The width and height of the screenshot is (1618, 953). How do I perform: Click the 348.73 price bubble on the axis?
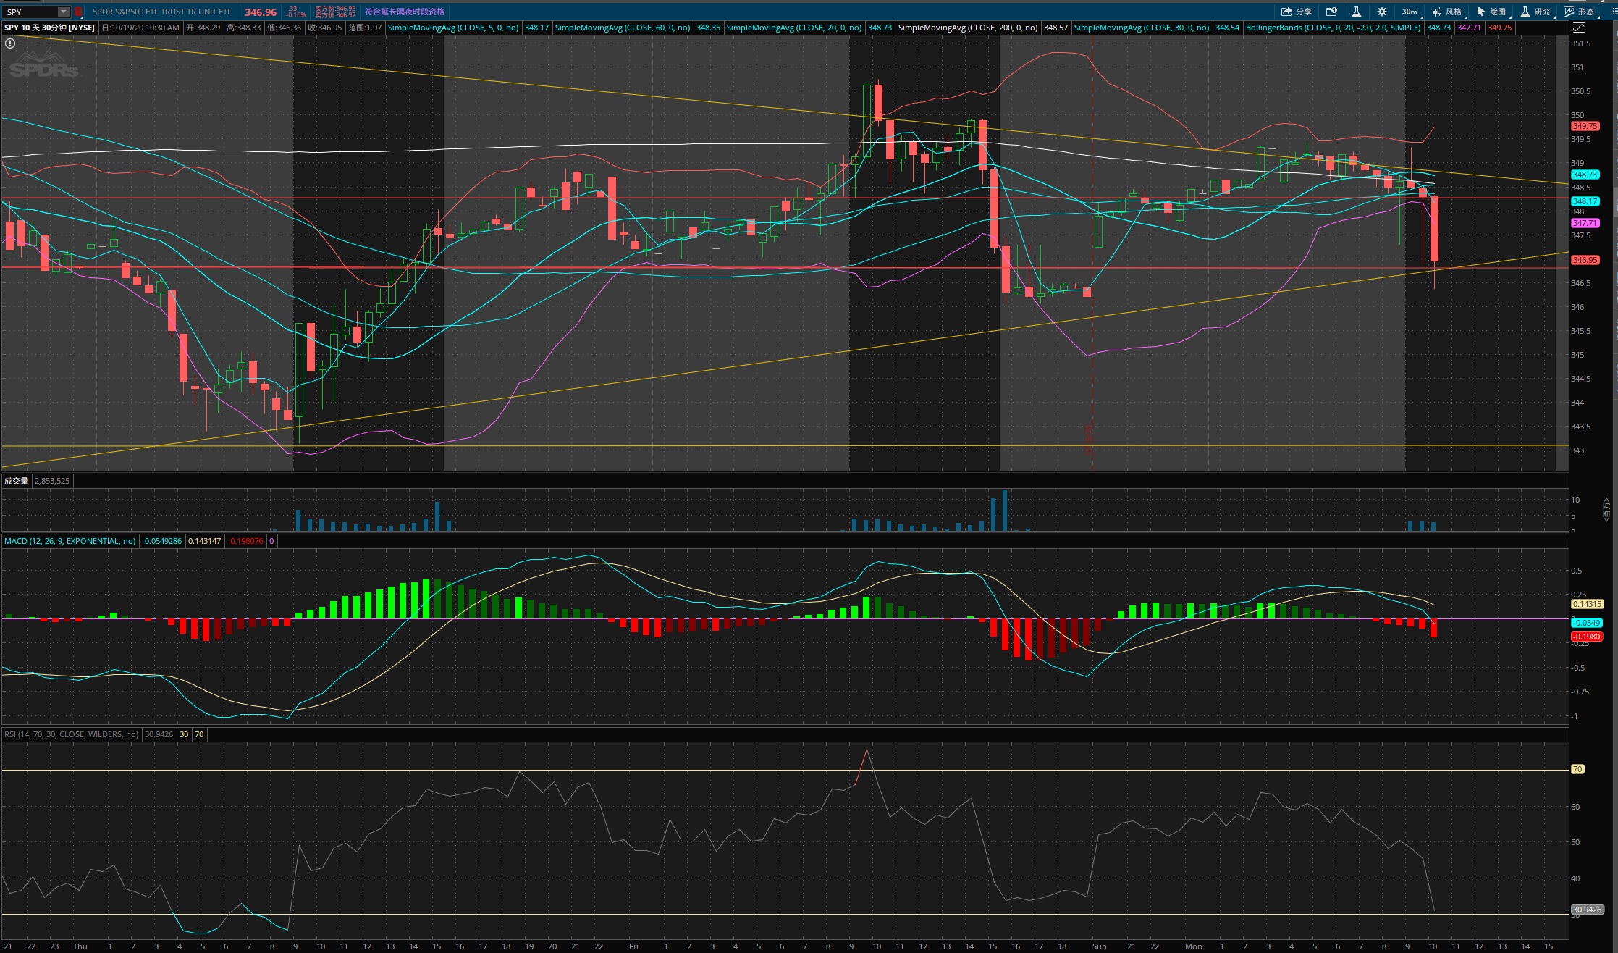click(1585, 175)
